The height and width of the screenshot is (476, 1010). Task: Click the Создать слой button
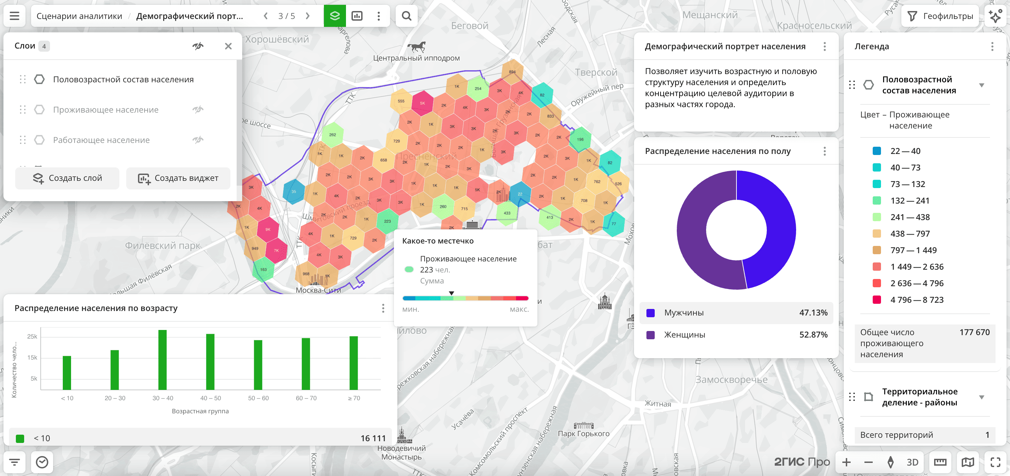pos(67,178)
